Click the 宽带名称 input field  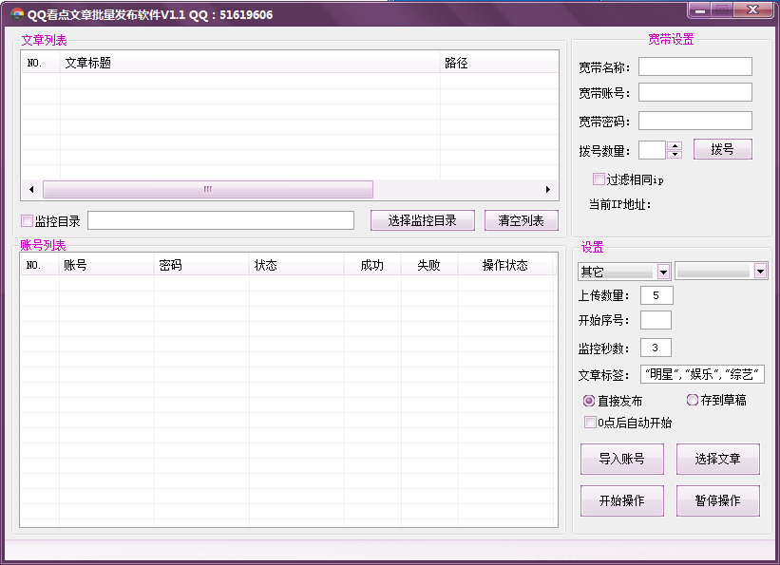click(695, 66)
